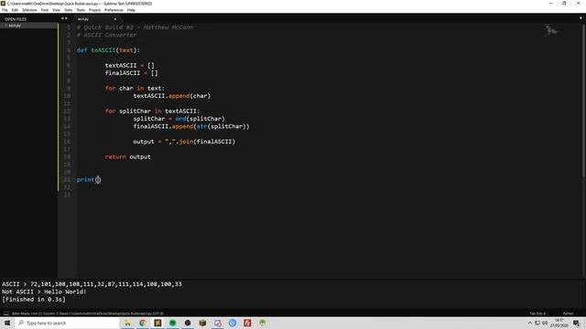The height and width of the screenshot is (329, 586).
Task: Open the red FileZilla taskbar icon
Action: point(247,323)
